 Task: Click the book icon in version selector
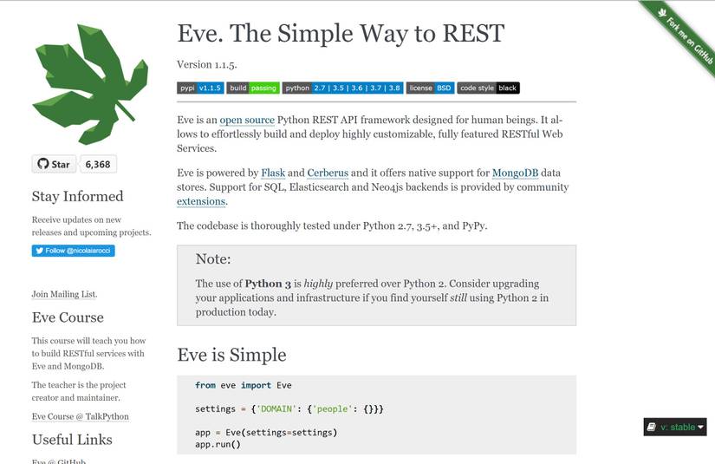pyautogui.click(x=652, y=427)
